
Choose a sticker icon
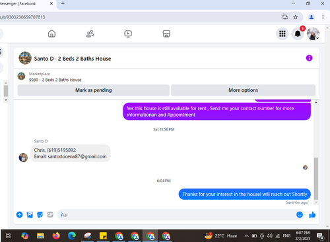pos(40,215)
